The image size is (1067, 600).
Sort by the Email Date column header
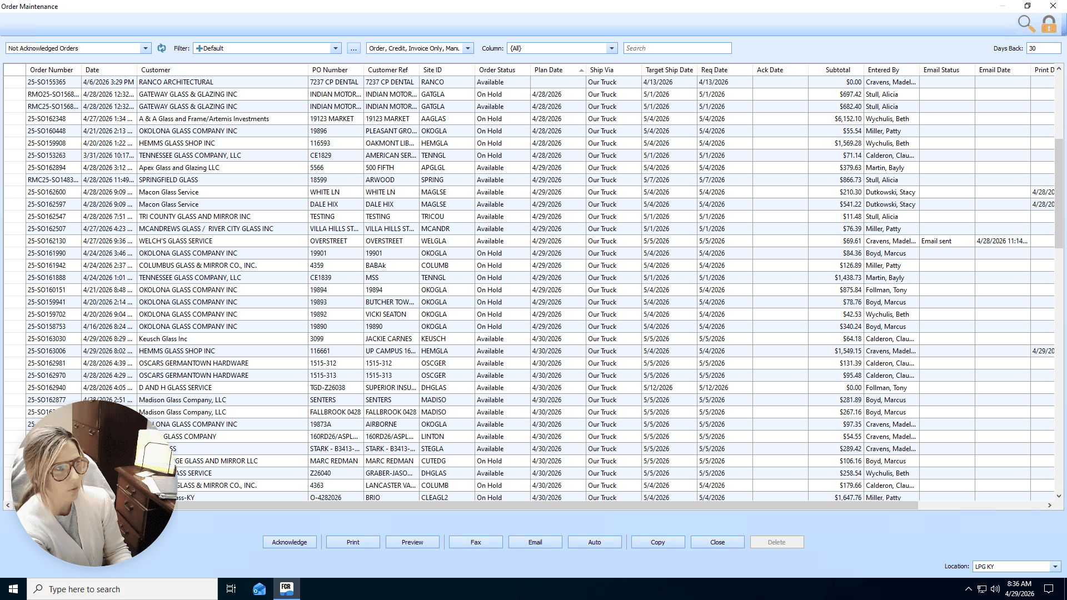coord(1003,70)
